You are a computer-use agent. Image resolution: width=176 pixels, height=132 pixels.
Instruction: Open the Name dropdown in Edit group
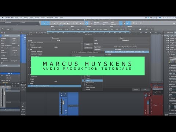tap(61, 29)
